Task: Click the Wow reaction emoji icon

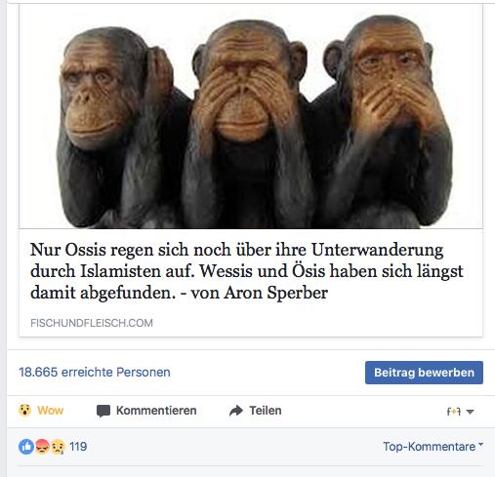Action: [24, 411]
